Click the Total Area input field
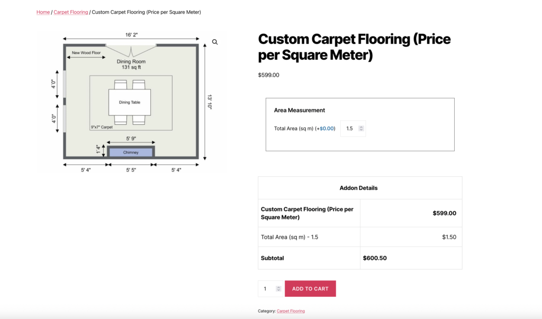The image size is (542, 319). (x=349, y=129)
